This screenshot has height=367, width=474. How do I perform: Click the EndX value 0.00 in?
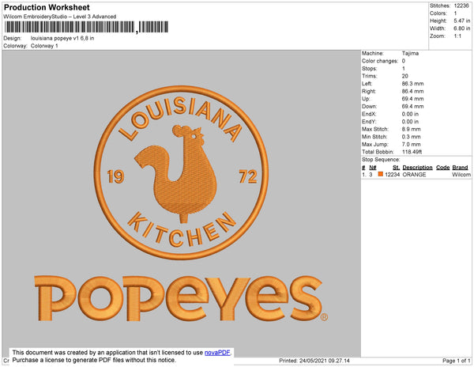410,114
